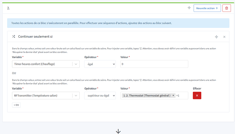This screenshot has height=134, width=235.
Task: Grab the move handle icon of block 2
Action: [x=189, y=8]
